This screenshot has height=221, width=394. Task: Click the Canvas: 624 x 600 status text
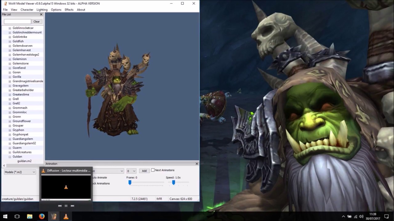(181, 199)
